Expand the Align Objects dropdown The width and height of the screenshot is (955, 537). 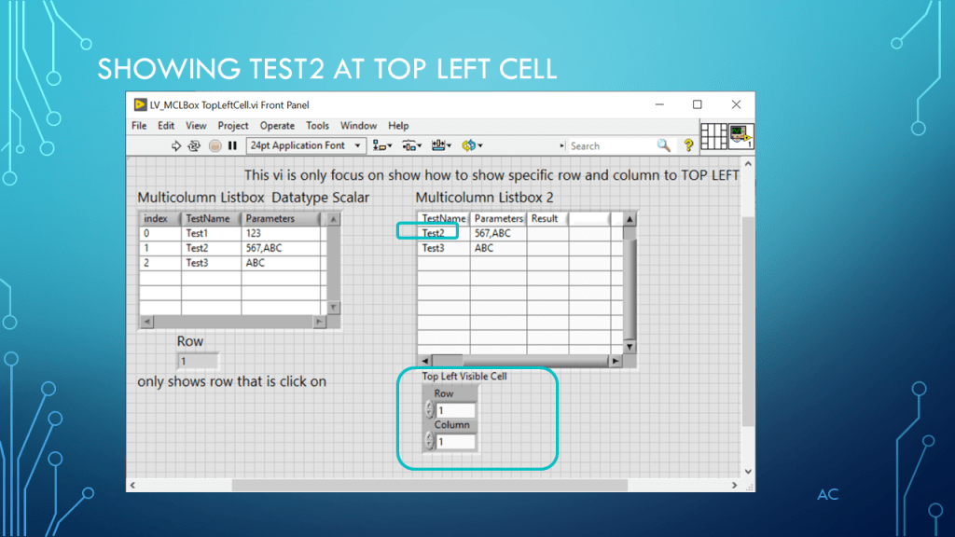point(382,145)
